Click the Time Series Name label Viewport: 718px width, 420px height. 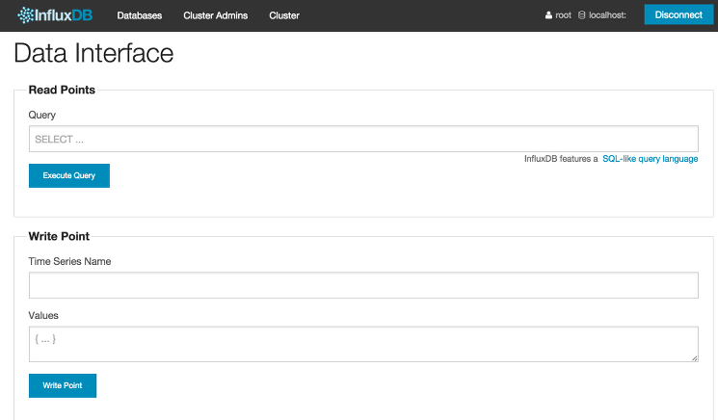click(x=69, y=261)
